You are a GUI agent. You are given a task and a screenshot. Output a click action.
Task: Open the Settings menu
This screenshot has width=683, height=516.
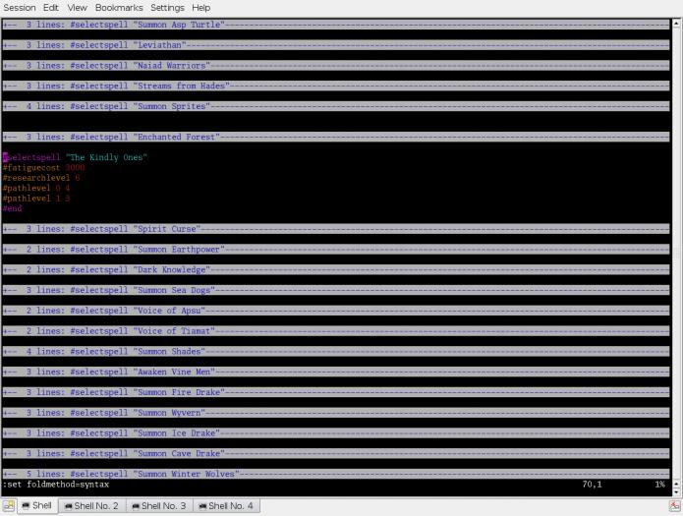[x=167, y=7]
